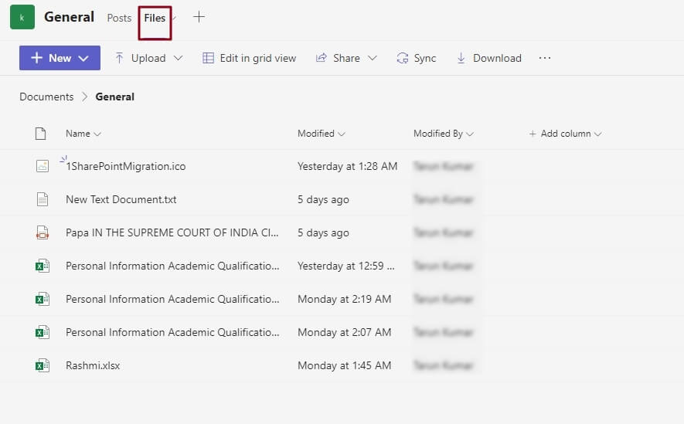Open New Text Document.txt
684x424 pixels.
pyautogui.click(x=121, y=199)
